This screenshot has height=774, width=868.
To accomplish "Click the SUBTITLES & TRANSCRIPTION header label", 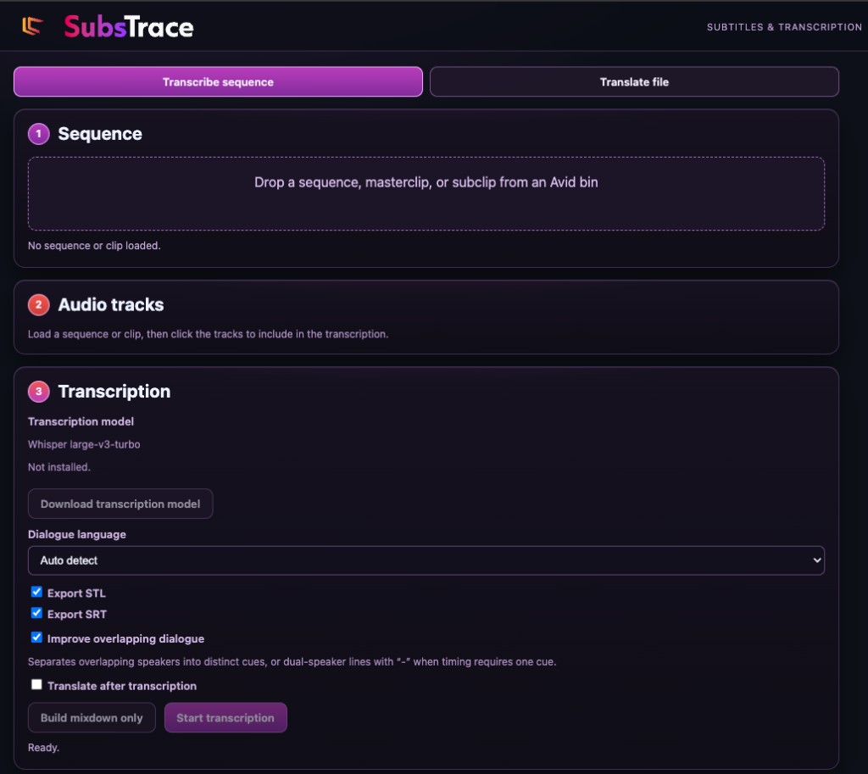I will tap(784, 27).
